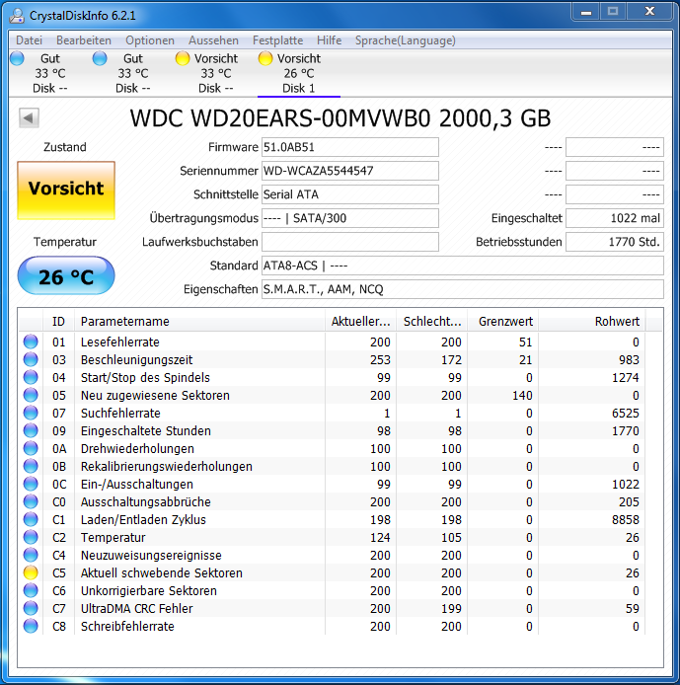This screenshot has width=680, height=685.
Task: Click raw value 8858 in Laden/Entladen Zyklus row
Action: 626,520
